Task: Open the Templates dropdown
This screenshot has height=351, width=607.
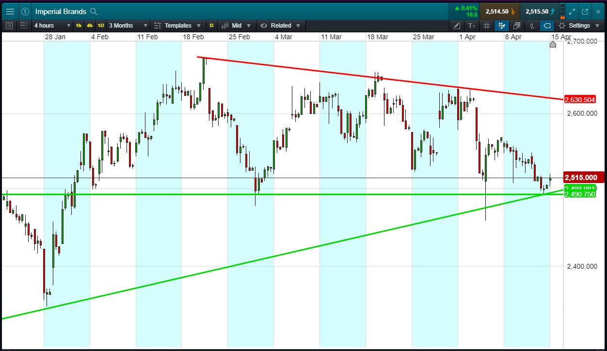Action: tap(178, 26)
